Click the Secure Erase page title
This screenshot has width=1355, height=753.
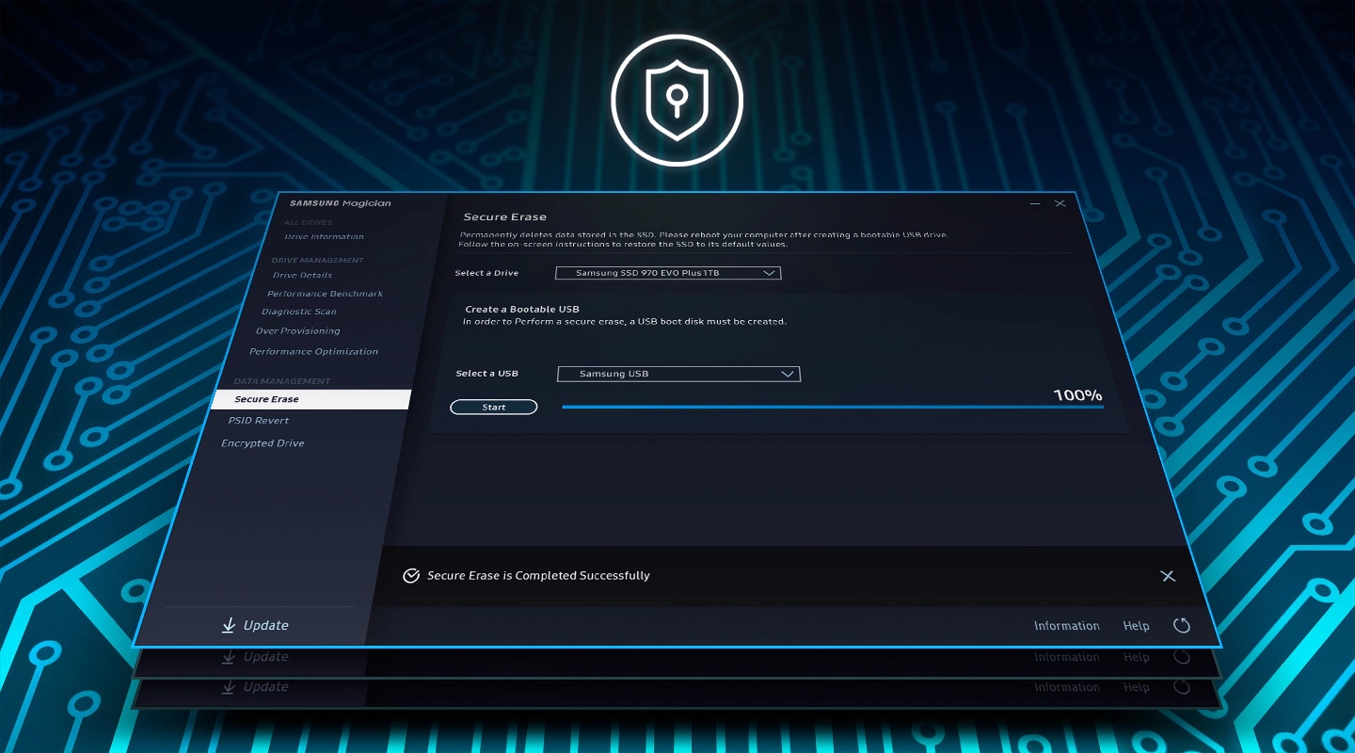pyautogui.click(x=504, y=217)
